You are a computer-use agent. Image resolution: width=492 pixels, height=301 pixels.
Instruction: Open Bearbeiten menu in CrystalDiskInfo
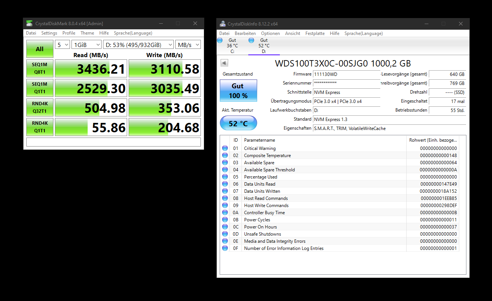coord(245,33)
